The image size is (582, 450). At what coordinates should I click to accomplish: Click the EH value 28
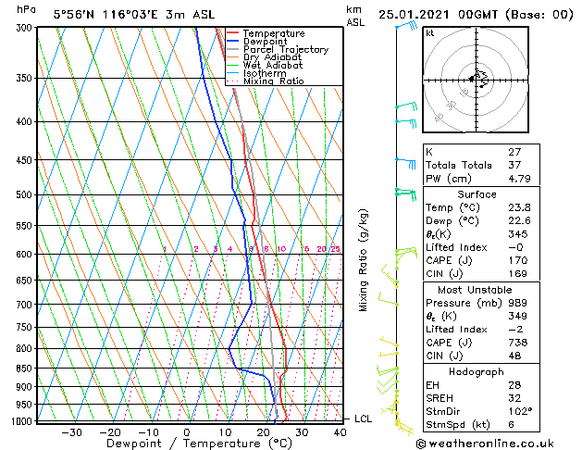coord(514,385)
